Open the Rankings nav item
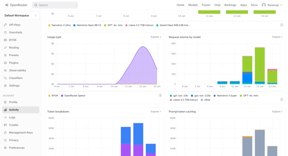The width and height of the screenshot is (288, 156). (x=230, y=5)
